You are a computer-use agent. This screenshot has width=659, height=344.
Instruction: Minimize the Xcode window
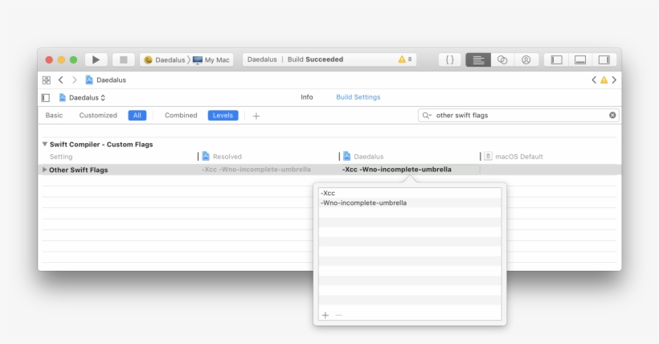point(61,59)
